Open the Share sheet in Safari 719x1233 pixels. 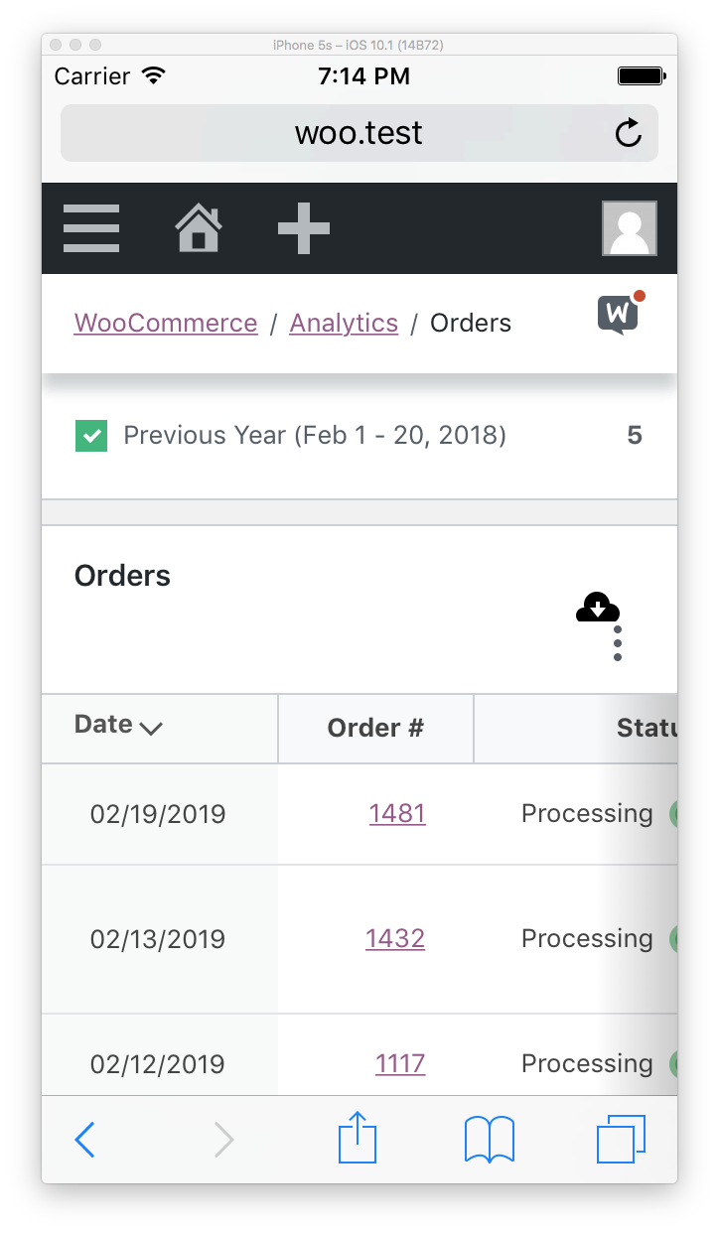click(x=359, y=1138)
